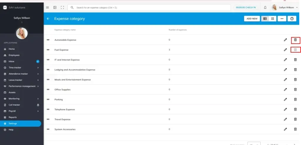301x145 pixels.
Task: Edit the System Accessories category
Action: pyautogui.click(x=285, y=129)
